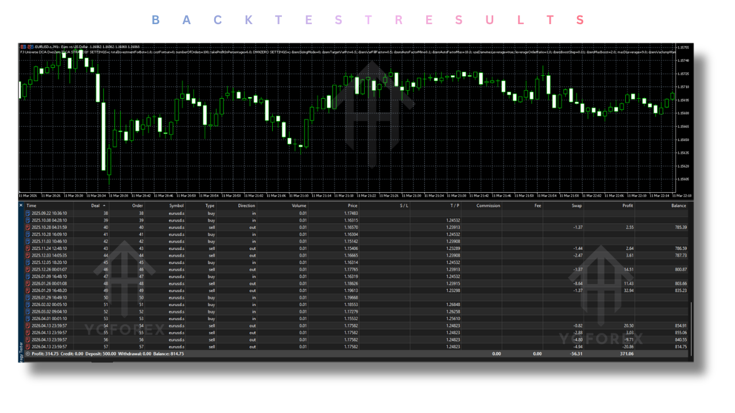
Task: Sort by the Symbol column header
Action: click(176, 205)
